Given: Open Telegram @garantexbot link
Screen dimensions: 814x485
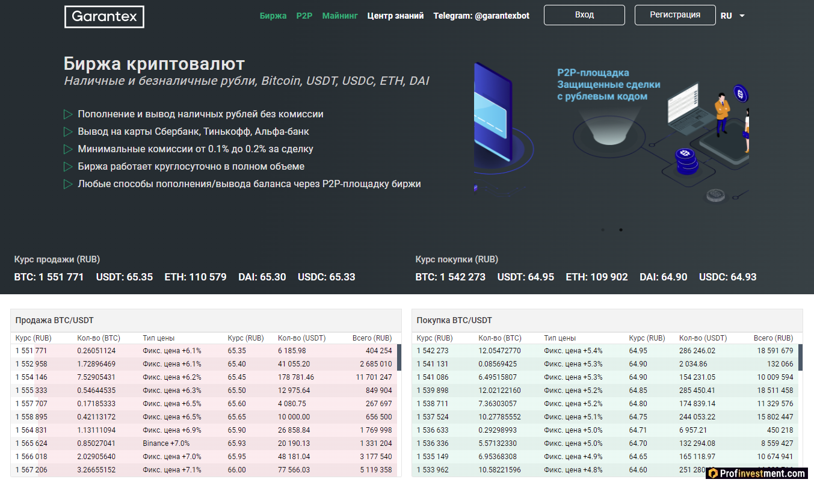Looking at the screenshot, I should click(x=481, y=16).
